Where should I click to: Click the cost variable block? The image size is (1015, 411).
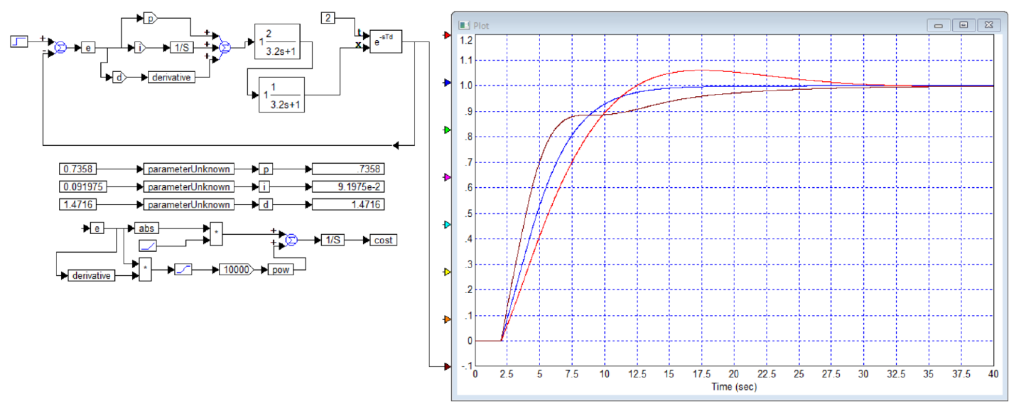click(383, 240)
